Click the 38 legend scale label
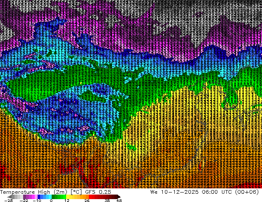262x202 pixels. (107, 200)
